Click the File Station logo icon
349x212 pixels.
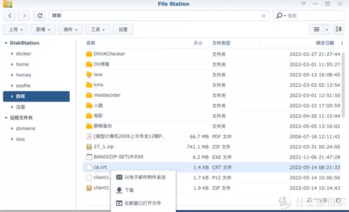(8, 4)
